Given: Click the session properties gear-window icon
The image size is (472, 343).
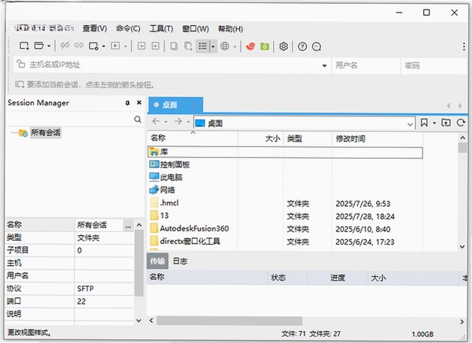Looking at the screenshot, I should point(94,46).
